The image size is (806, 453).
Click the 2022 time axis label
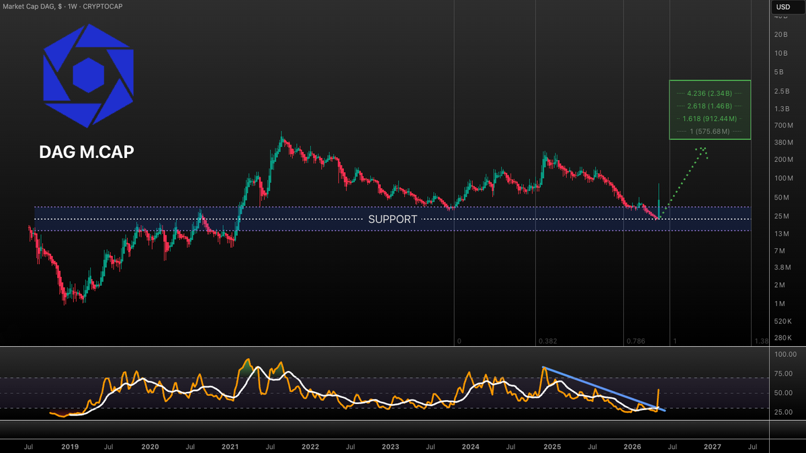310,446
